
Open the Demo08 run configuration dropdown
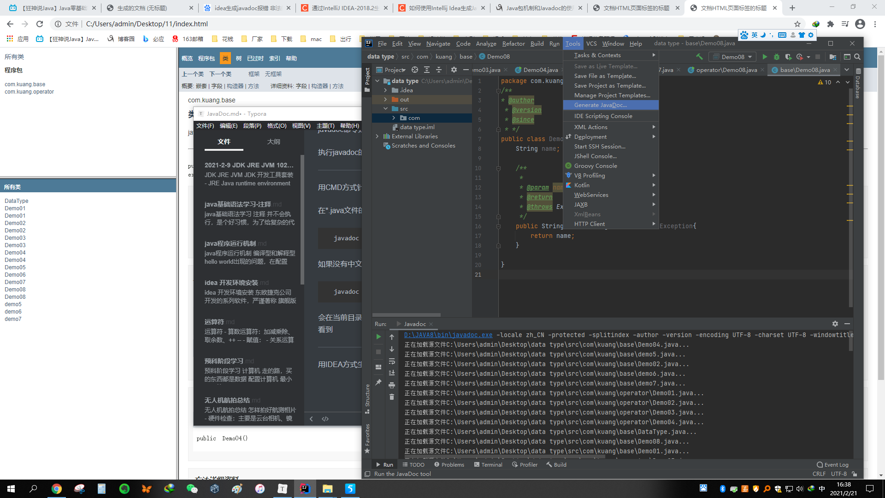(x=733, y=57)
